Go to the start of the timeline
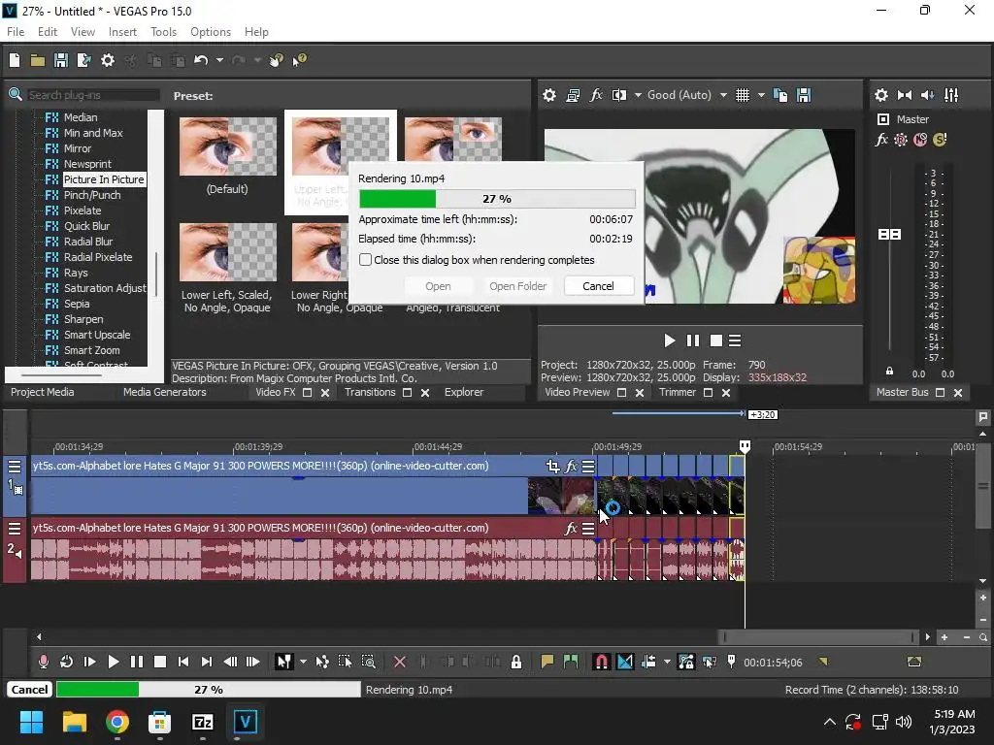The height and width of the screenshot is (745, 994). click(183, 662)
